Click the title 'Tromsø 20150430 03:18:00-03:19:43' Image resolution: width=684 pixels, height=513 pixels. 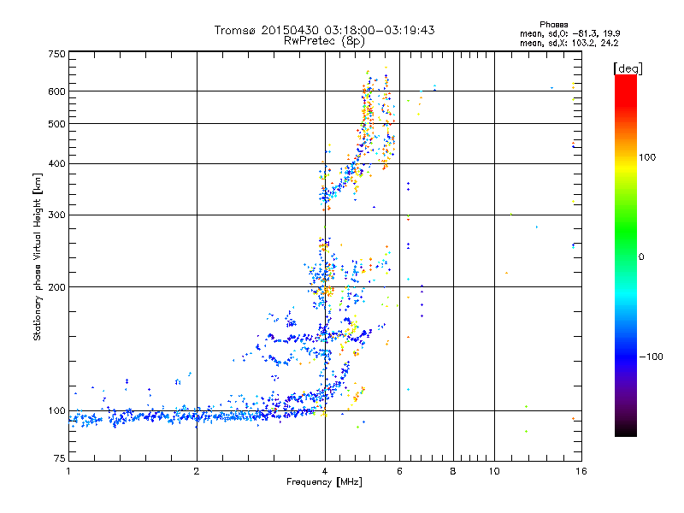click(x=324, y=30)
